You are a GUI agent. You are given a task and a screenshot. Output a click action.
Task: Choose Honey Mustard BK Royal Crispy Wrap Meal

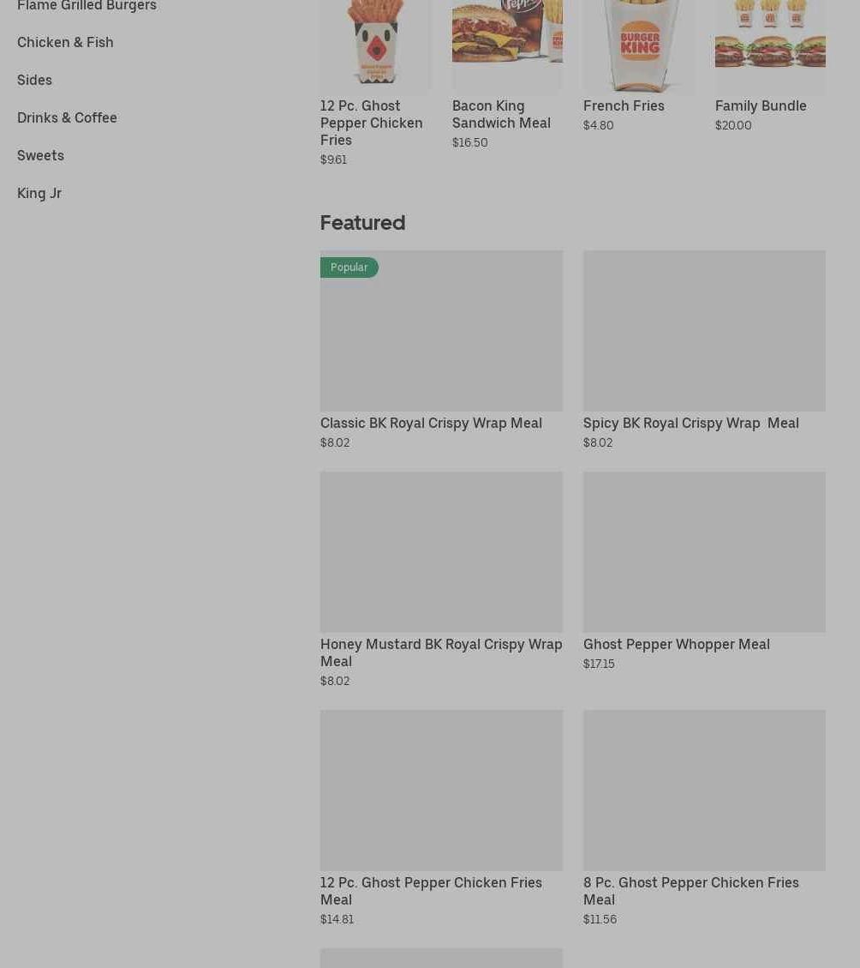tap(441, 652)
